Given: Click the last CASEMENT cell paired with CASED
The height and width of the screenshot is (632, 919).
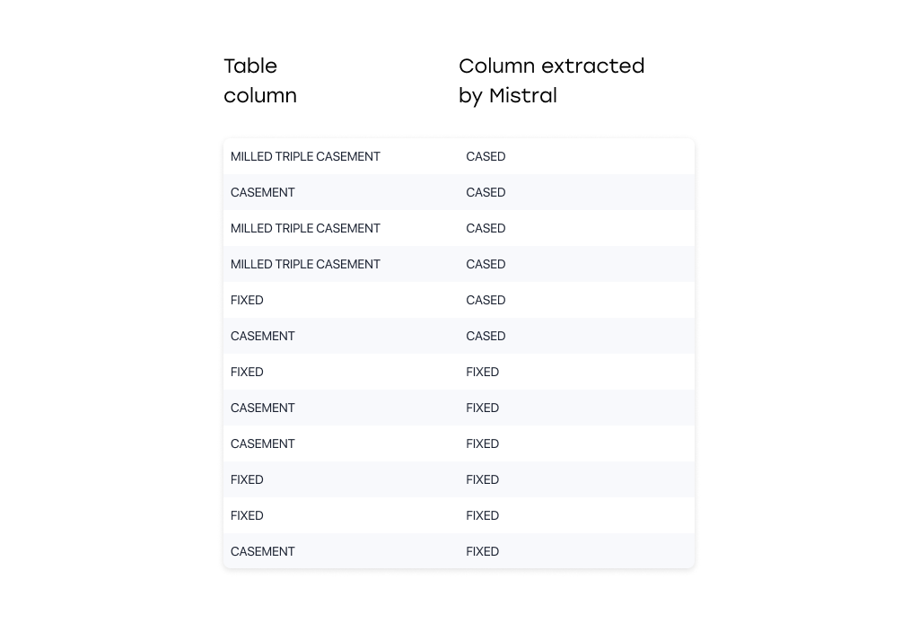Looking at the screenshot, I should point(263,336).
